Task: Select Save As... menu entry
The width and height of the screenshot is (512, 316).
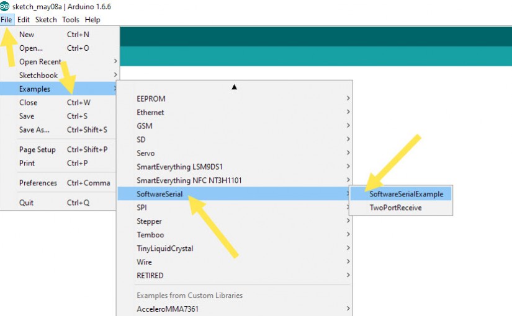Action: (x=34, y=130)
